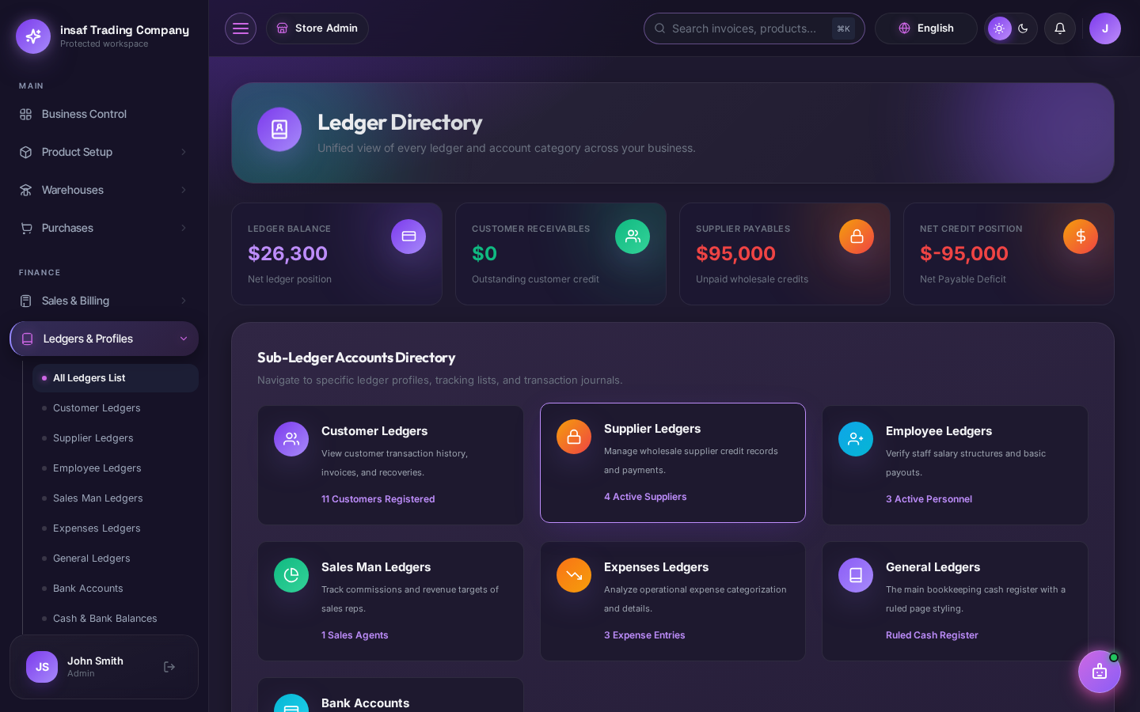Open Employee Ledgers submenu item
Image resolution: width=1140 pixels, height=712 pixels.
(116, 468)
